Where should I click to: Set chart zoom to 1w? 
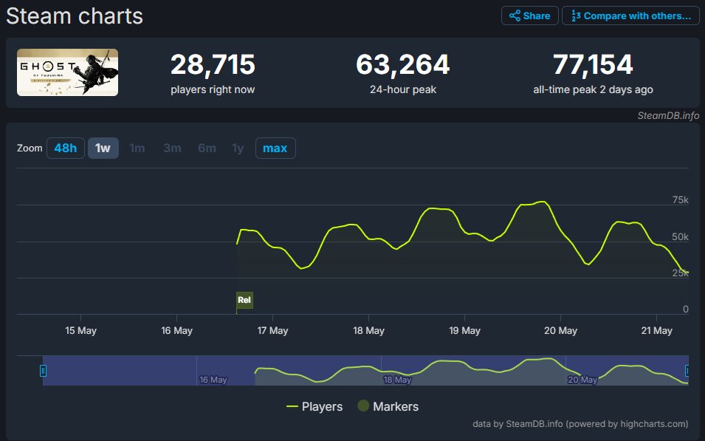pyautogui.click(x=103, y=148)
